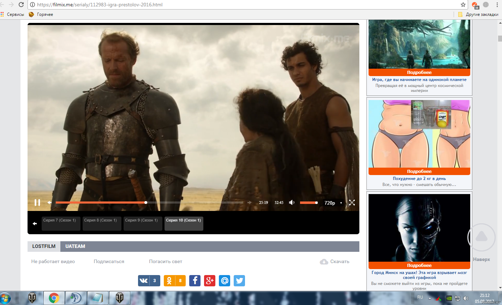Screen dimensions: 502x305
Task: Open Подробнее on space planet game ad
Action: (419, 73)
